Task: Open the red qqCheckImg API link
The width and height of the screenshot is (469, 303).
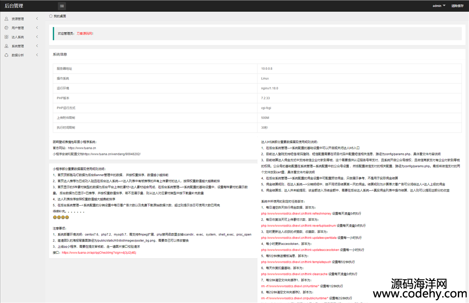Action: [98, 252]
